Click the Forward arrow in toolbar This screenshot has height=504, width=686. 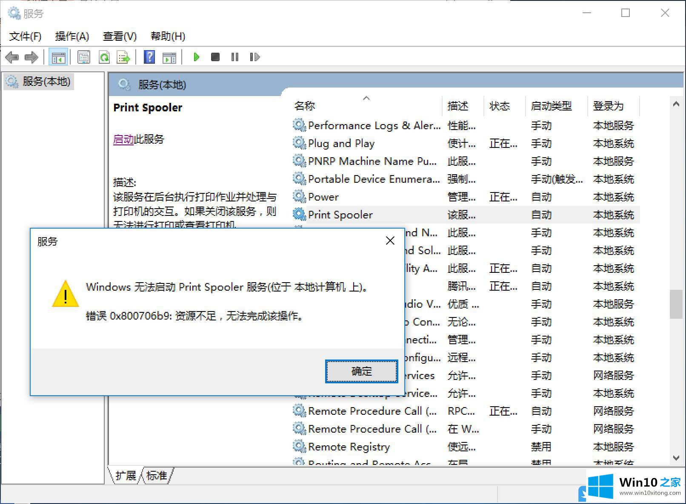pos(31,57)
